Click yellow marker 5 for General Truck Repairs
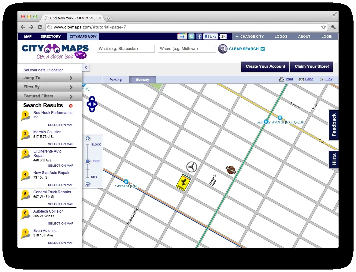 25,195
